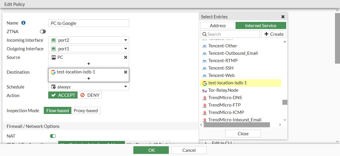Click the horizontal scroll-left arrow in entries list
340x156 pixels.
tap(201, 125)
